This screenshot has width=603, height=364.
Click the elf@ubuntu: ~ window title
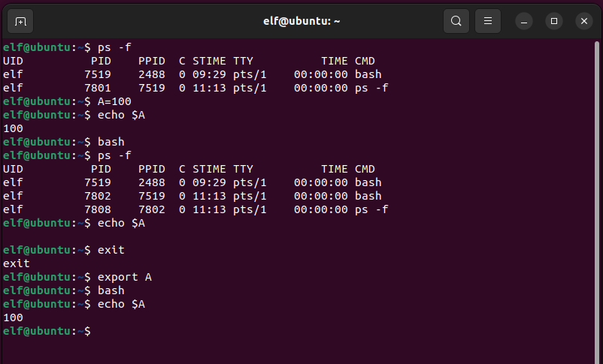pyautogui.click(x=301, y=21)
